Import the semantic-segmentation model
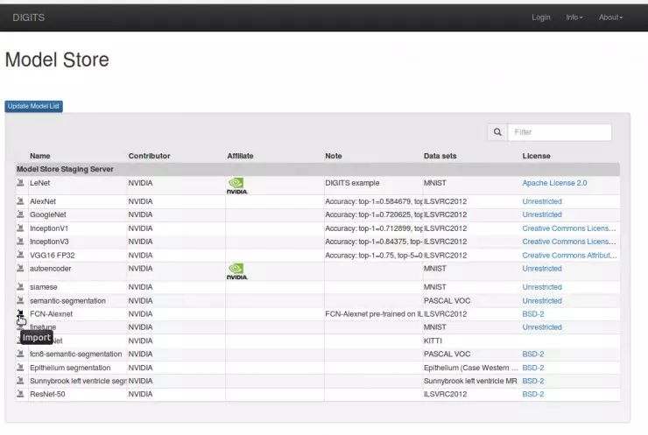The height and width of the screenshot is (435, 648). (x=20, y=300)
